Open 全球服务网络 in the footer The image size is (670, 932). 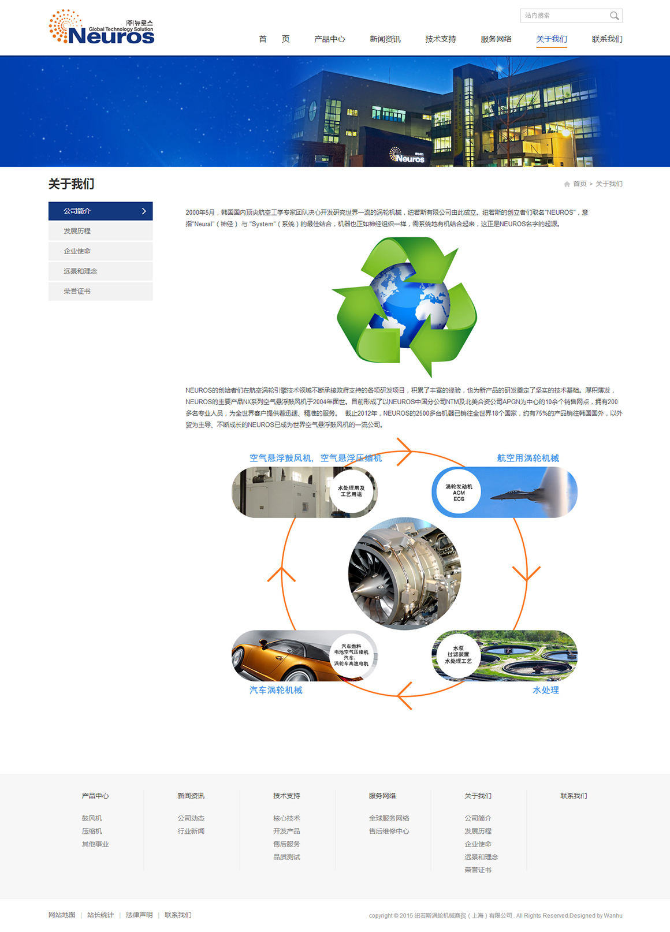click(389, 818)
